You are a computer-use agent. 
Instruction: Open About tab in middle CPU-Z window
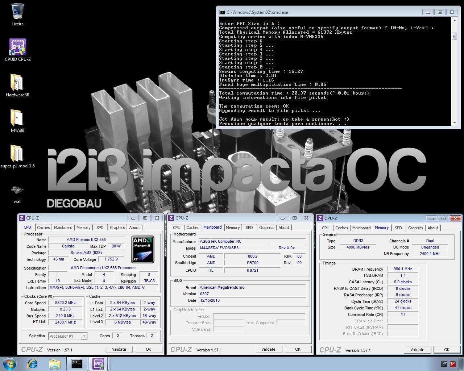point(284,228)
